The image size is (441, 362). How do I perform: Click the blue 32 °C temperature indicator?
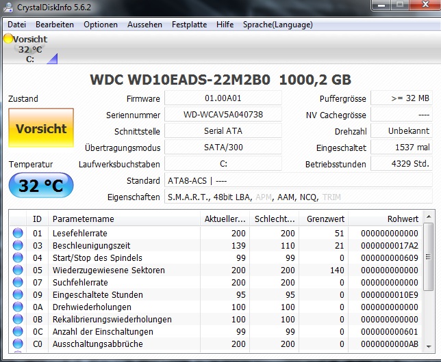click(41, 186)
